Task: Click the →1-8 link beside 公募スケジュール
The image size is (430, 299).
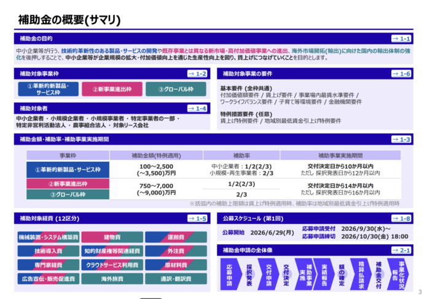Action: [401, 218]
